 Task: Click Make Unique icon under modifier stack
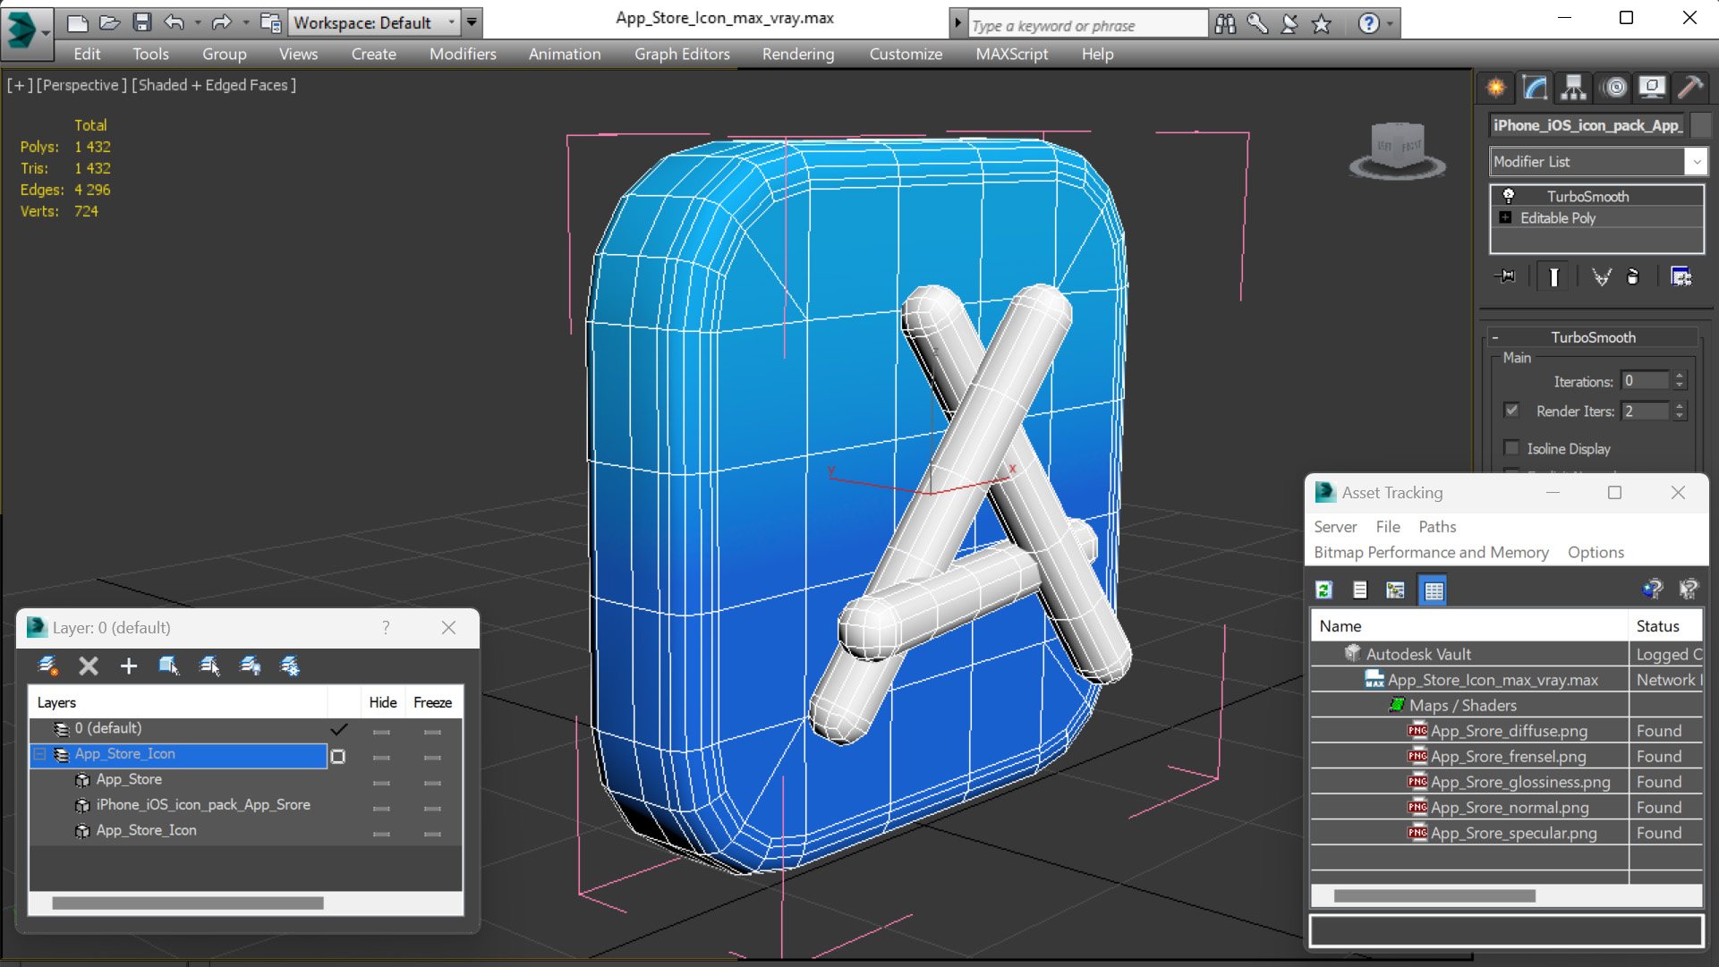[x=1601, y=276]
